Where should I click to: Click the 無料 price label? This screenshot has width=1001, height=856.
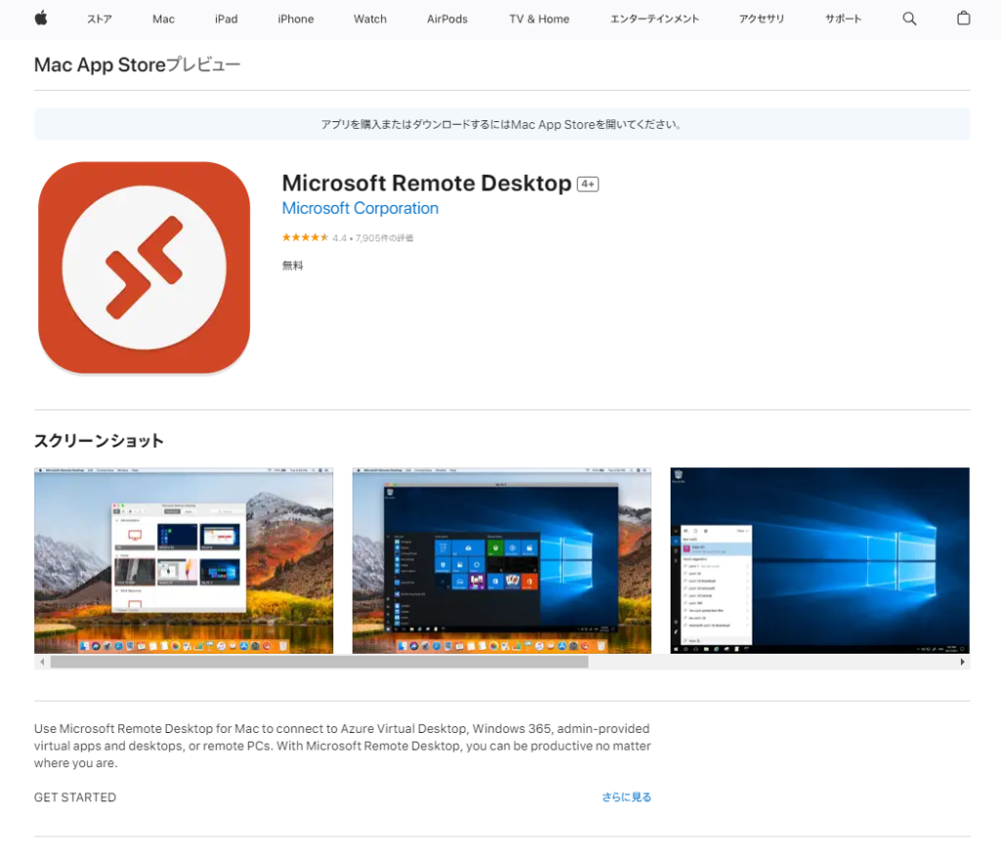(x=293, y=266)
